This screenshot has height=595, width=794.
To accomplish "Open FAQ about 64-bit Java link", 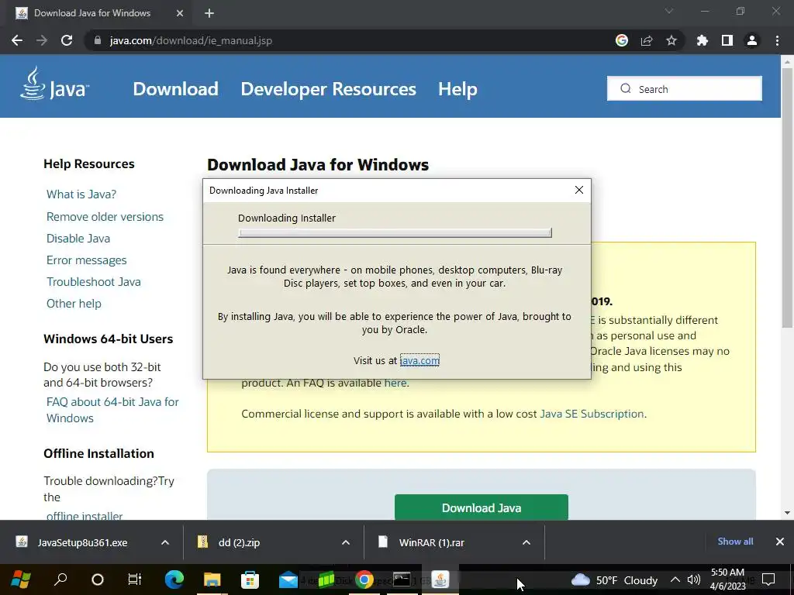I will click(x=112, y=410).
